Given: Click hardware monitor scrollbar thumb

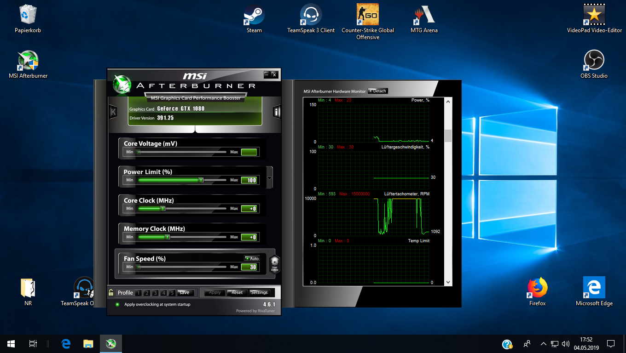Looking at the screenshot, I should [448, 136].
